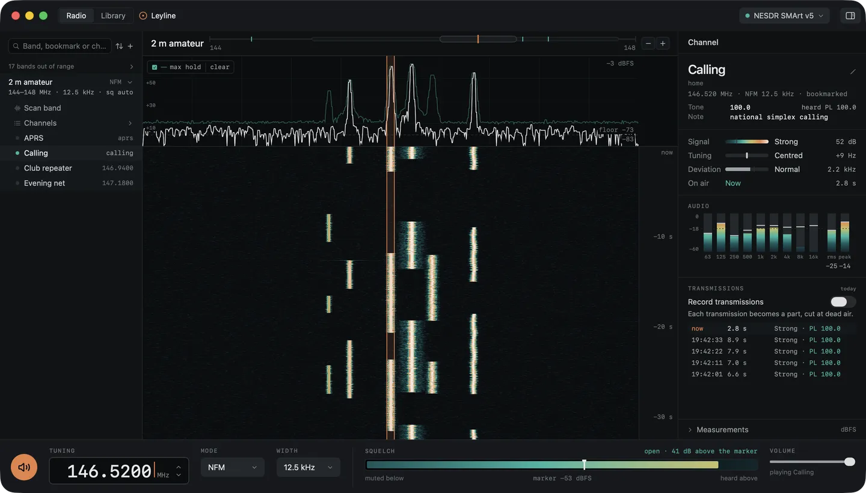Click the squelch marker handle

(584, 465)
